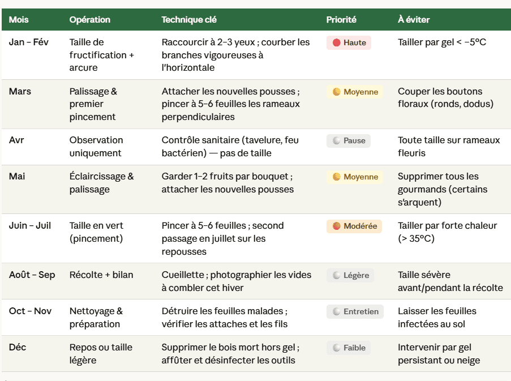The width and height of the screenshot is (511, 381).
Task: Click the orange dot in Mars Moyenne badge
Action: pos(336,92)
